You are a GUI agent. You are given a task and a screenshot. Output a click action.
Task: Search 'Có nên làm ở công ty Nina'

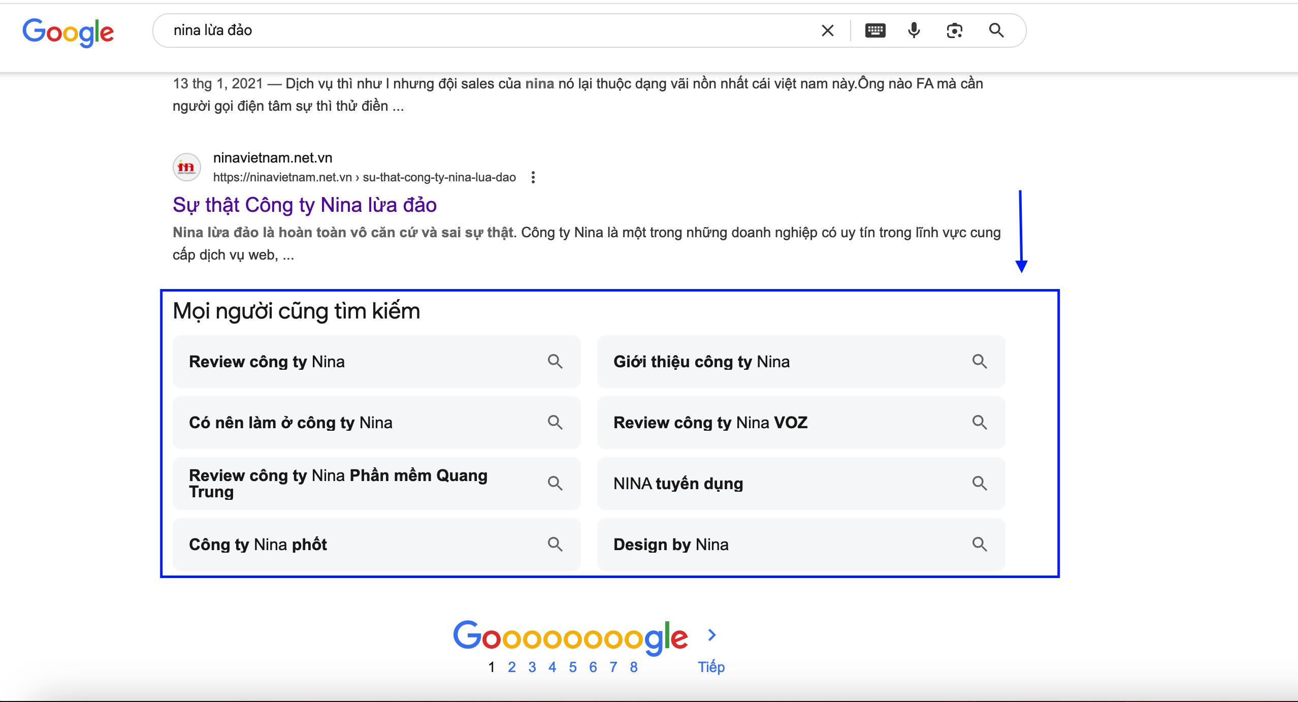(376, 423)
